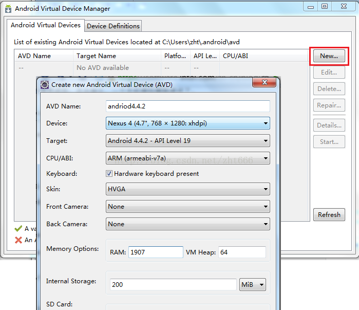The image size is (359, 310).
Task: Click the 'SD Card:' label
Action: 59,304
